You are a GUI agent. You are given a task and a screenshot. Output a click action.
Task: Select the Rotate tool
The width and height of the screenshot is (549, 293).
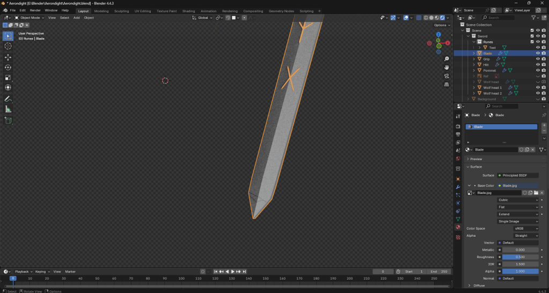[x=8, y=67]
